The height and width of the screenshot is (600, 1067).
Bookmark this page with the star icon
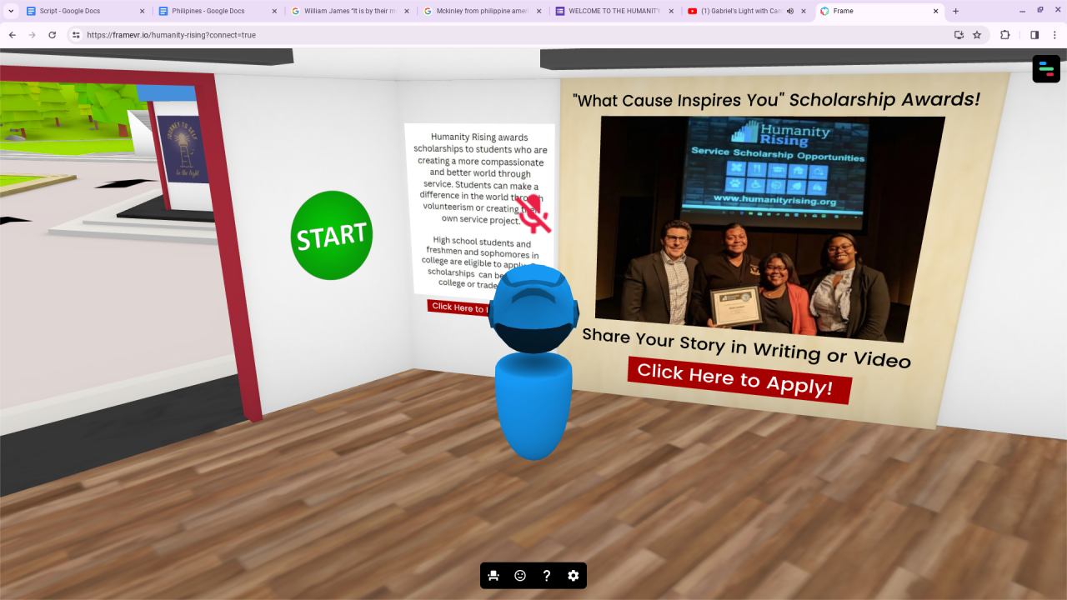tap(977, 35)
